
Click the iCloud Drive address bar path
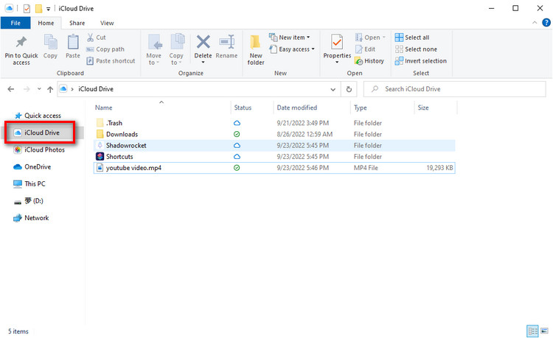click(x=96, y=89)
